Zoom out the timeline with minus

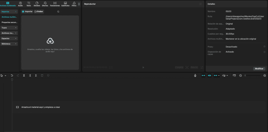click(x=241, y=75)
